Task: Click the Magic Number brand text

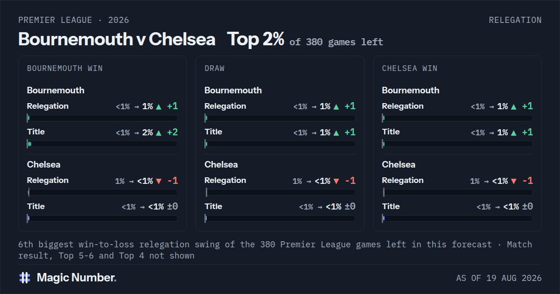Action: pyautogui.click(x=77, y=278)
